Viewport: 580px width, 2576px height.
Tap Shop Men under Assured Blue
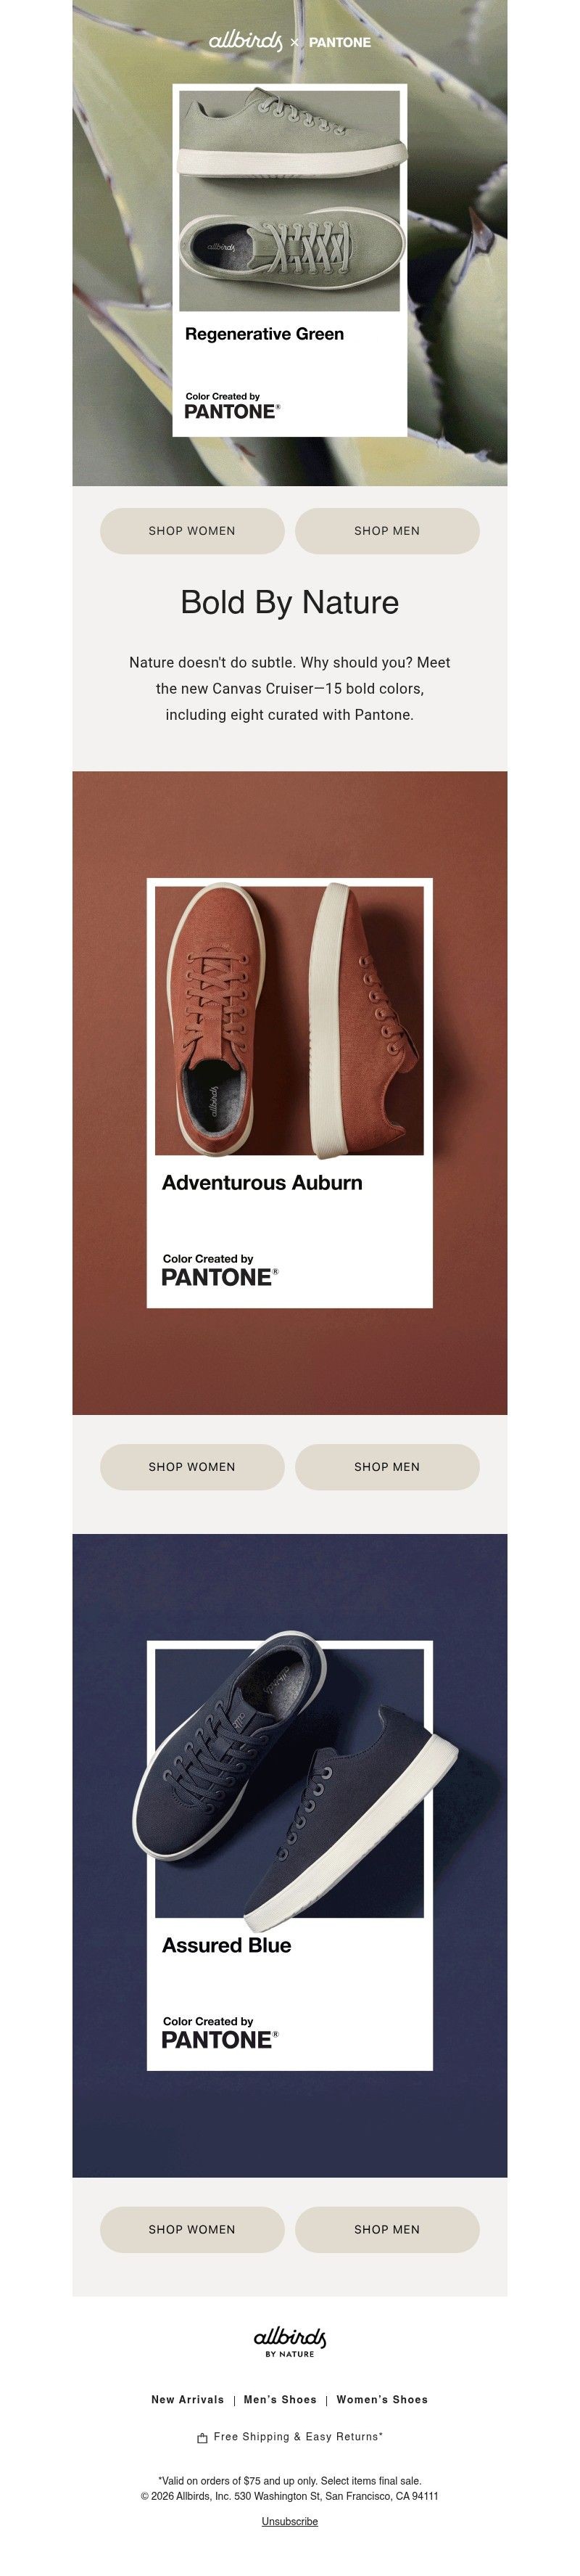[387, 2229]
